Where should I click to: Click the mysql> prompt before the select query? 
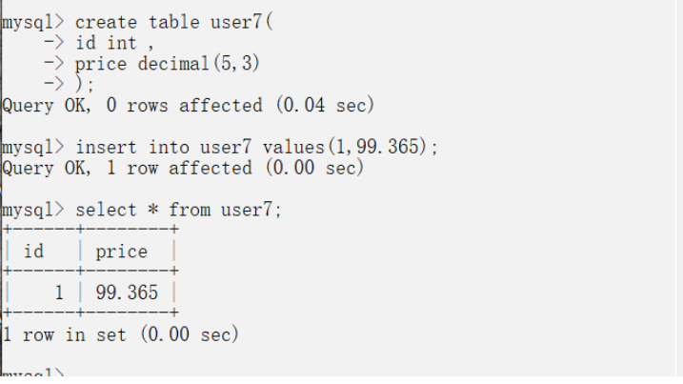coord(32,210)
